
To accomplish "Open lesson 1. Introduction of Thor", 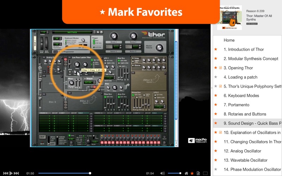I will click(244, 49).
